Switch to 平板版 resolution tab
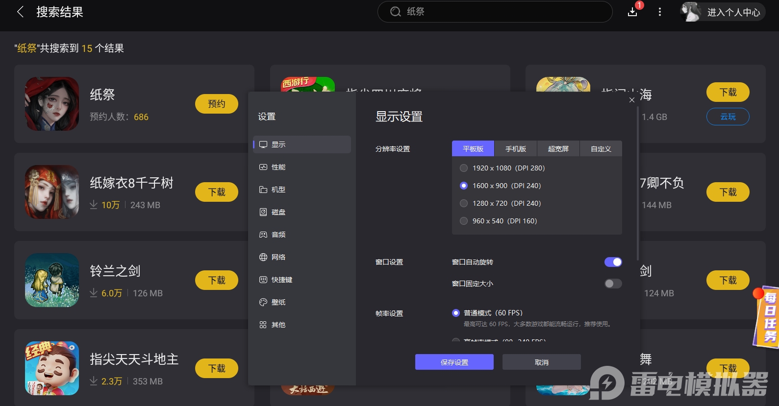 pyautogui.click(x=473, y=149)
